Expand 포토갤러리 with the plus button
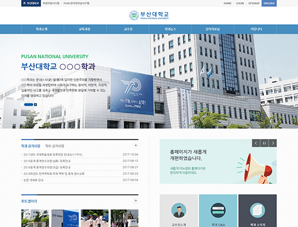Viewport: 298px width, 227px height. point(135,201)
